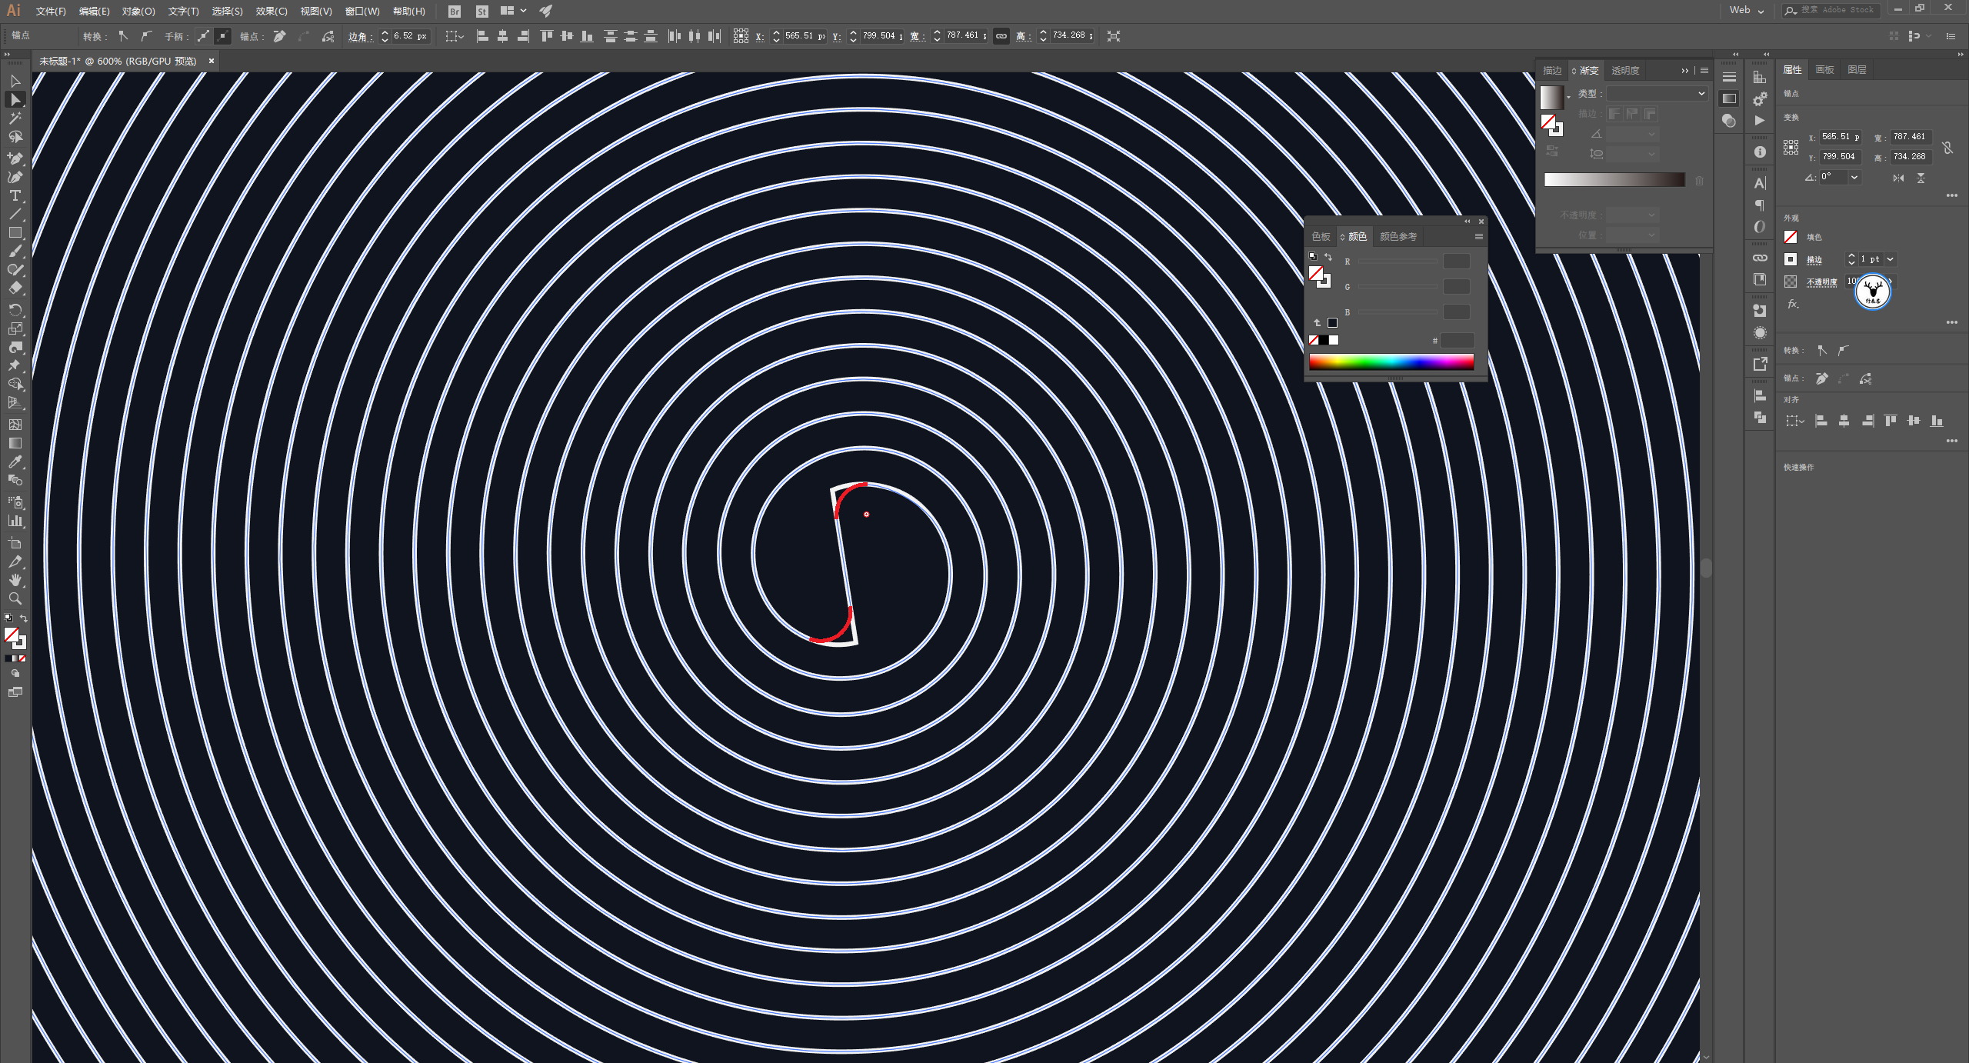Select the Rotate tool
The image size is (1969, 1063).
point(15,309)
